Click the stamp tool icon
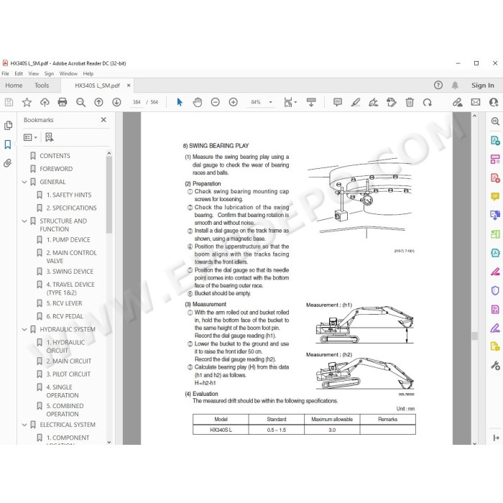The width and height of the screenshot is (503, 503). (392, 102)
